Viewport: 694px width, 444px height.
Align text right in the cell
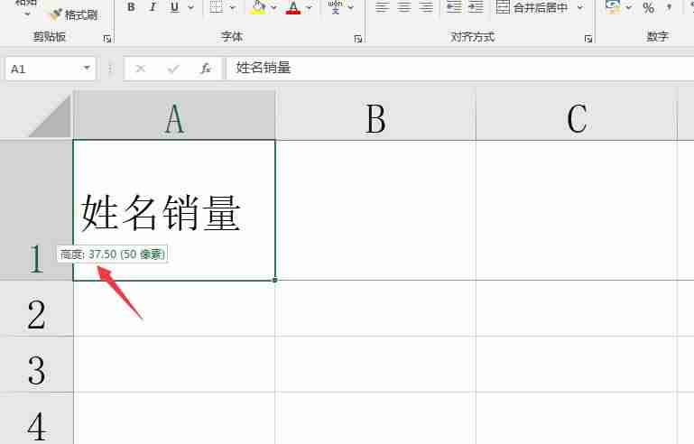[x=426, y=7]
